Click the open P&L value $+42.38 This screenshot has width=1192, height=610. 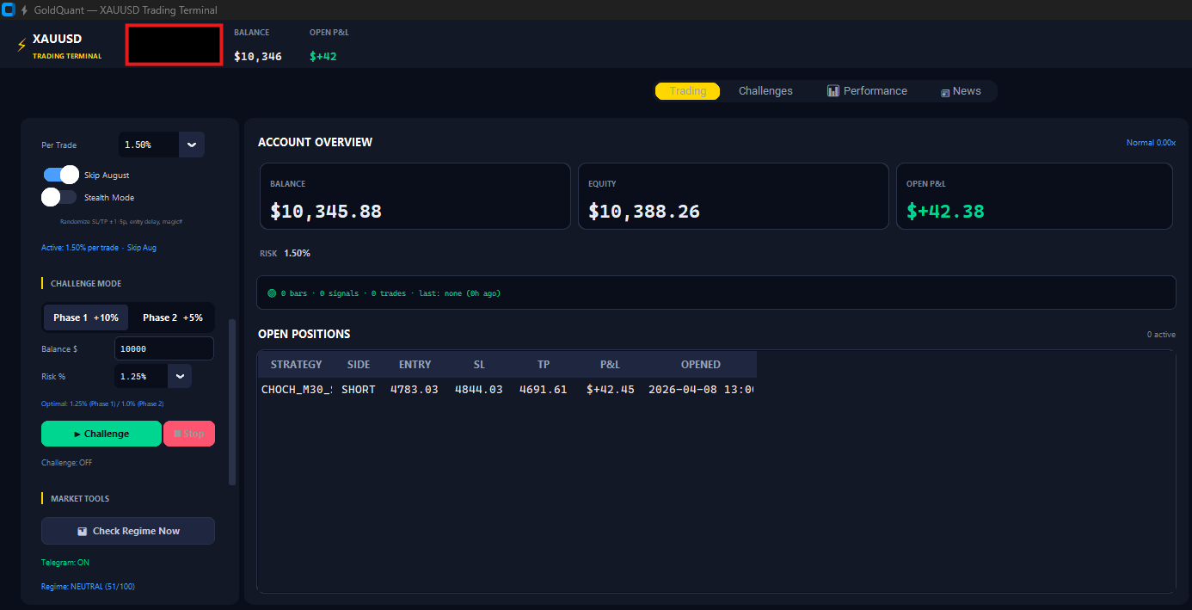[945, 211]
